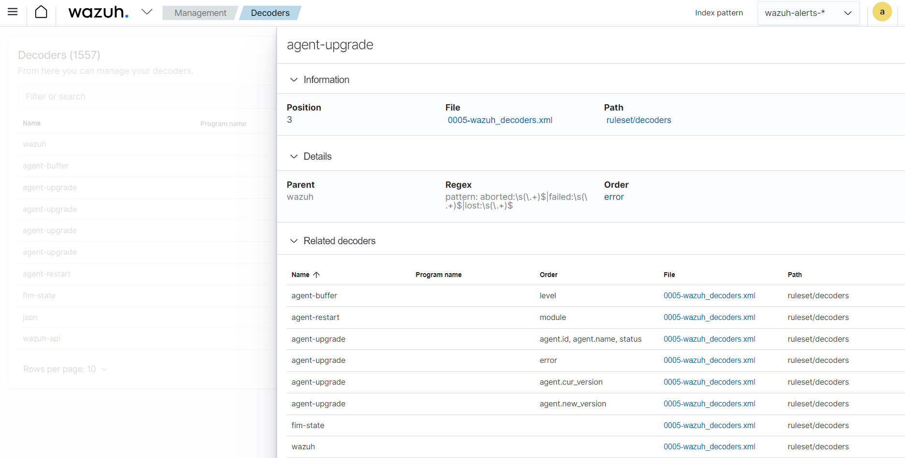Select agent-buffer in background decoders list
Image resolution: width=905 pixels, height=458 pixels.
[45, 166]
